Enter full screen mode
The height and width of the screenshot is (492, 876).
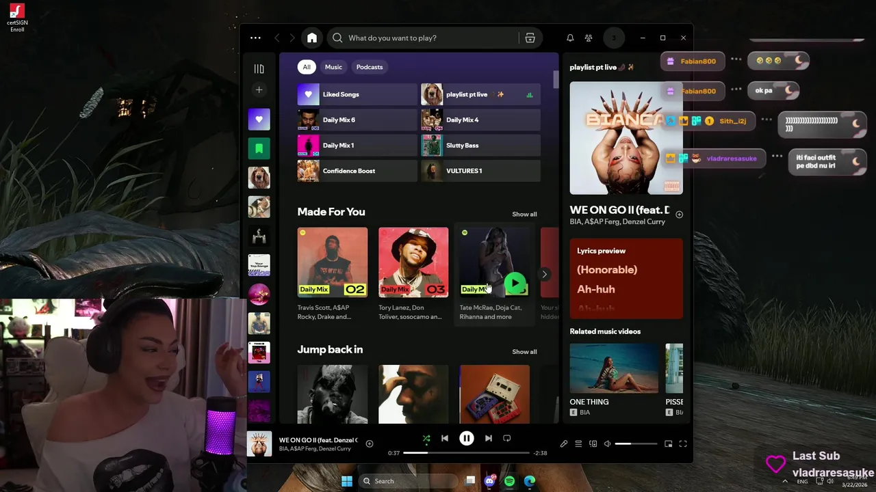[683, 443]
